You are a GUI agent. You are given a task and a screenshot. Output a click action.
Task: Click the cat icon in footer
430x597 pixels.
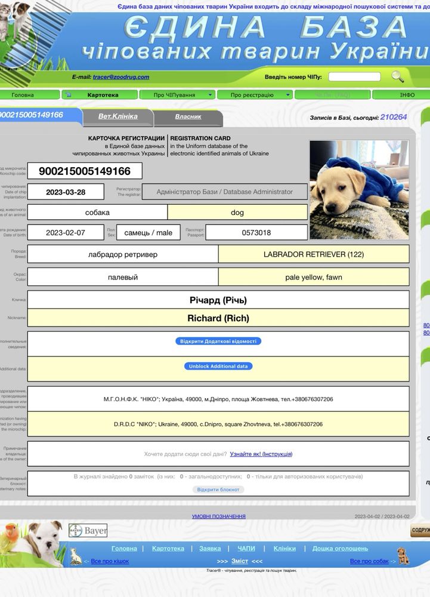tap(76, 556)
